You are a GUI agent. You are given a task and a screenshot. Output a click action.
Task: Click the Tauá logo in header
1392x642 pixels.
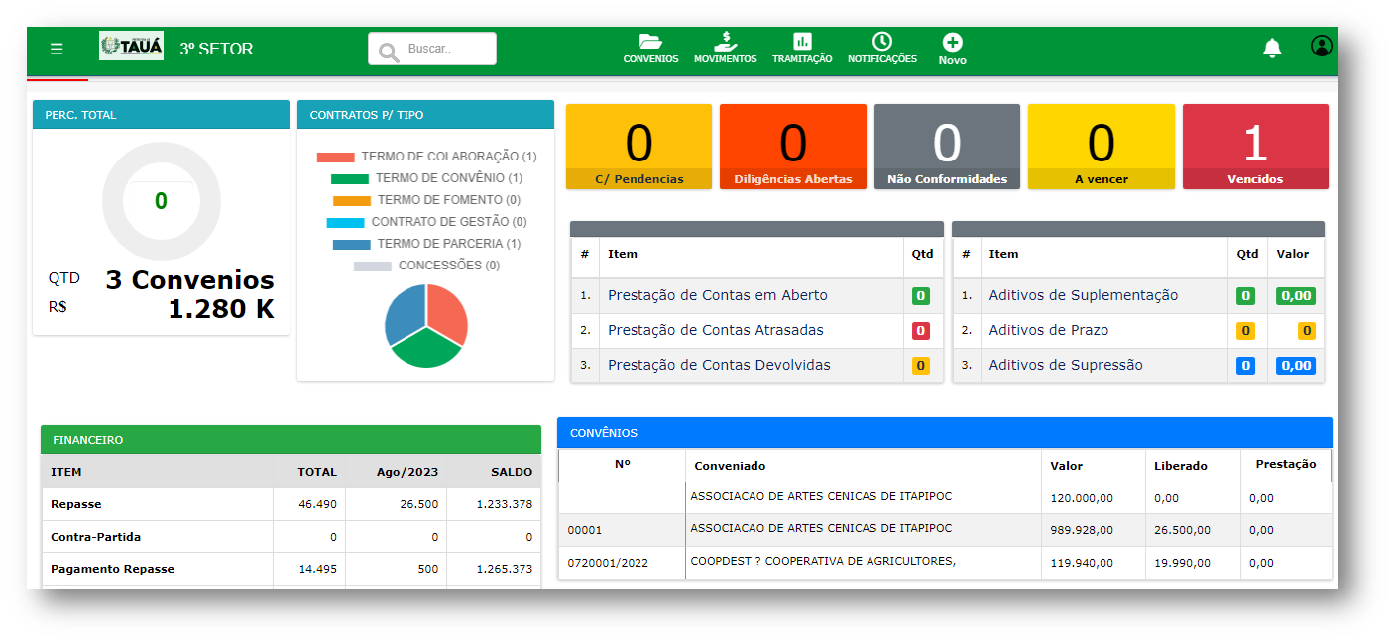[x=131, y=47]
